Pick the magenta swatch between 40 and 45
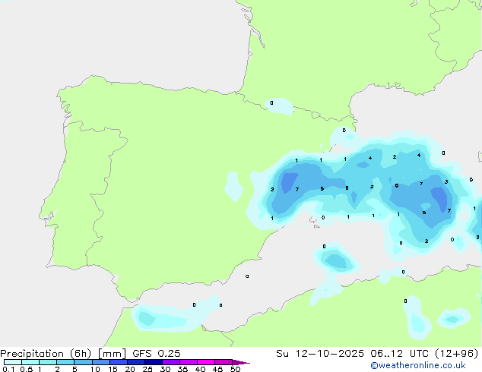Image resolution: width=482 pixels, height=372 pixels. (206, 362)
